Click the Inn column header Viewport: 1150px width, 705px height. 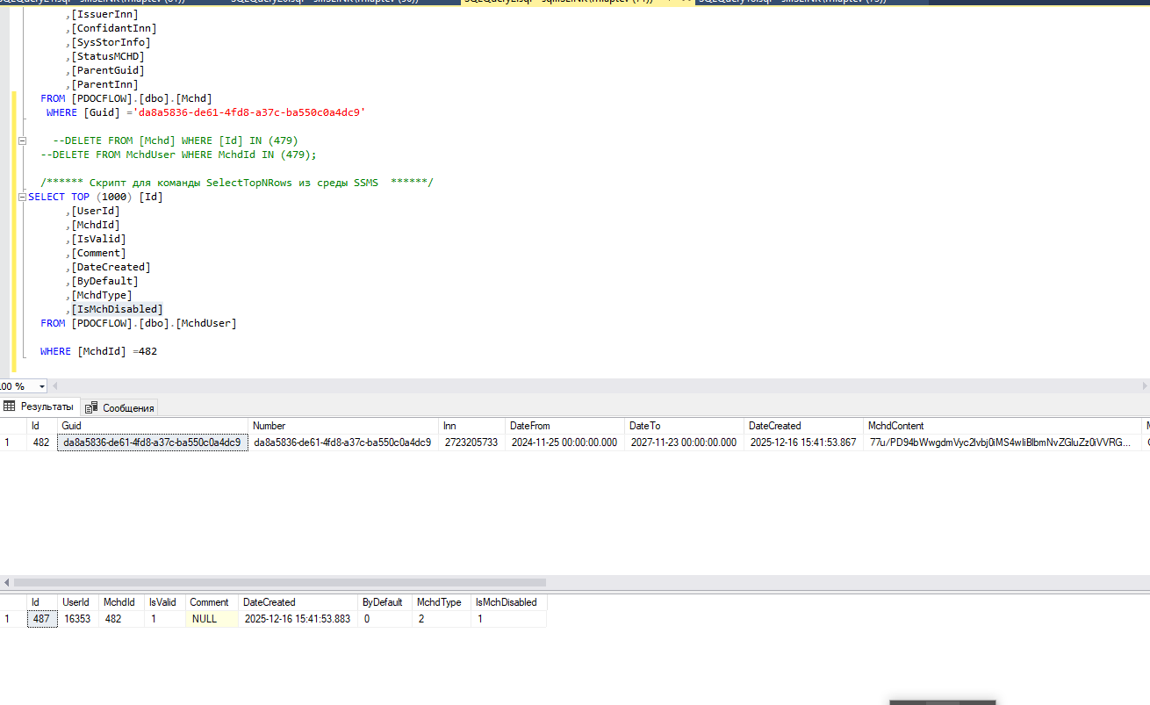pyautogui.click(x=471, y=426)
